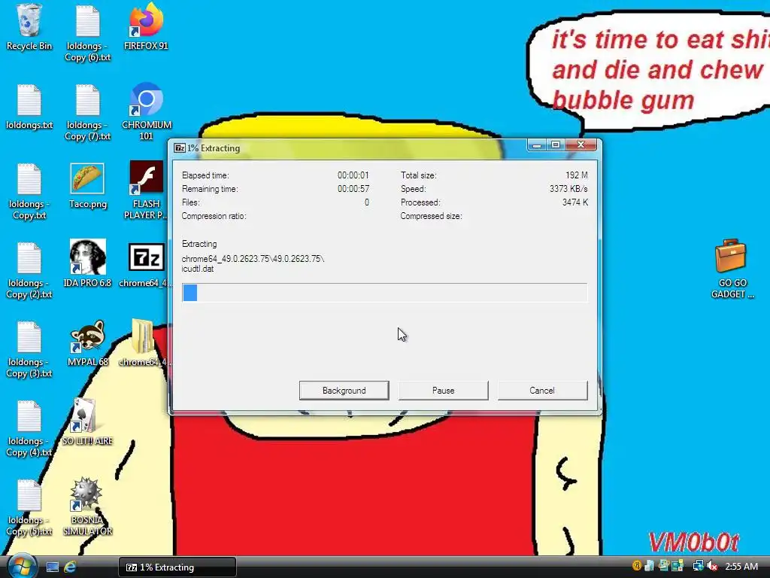The width and height of the screenshot is (770, 578).
Task: Click the 1% Extracting taskbar button
Action: tap(177, 567)
